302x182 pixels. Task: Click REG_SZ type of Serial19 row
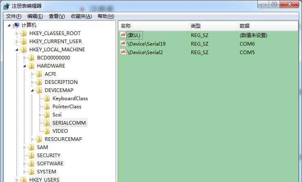[199, 44]
